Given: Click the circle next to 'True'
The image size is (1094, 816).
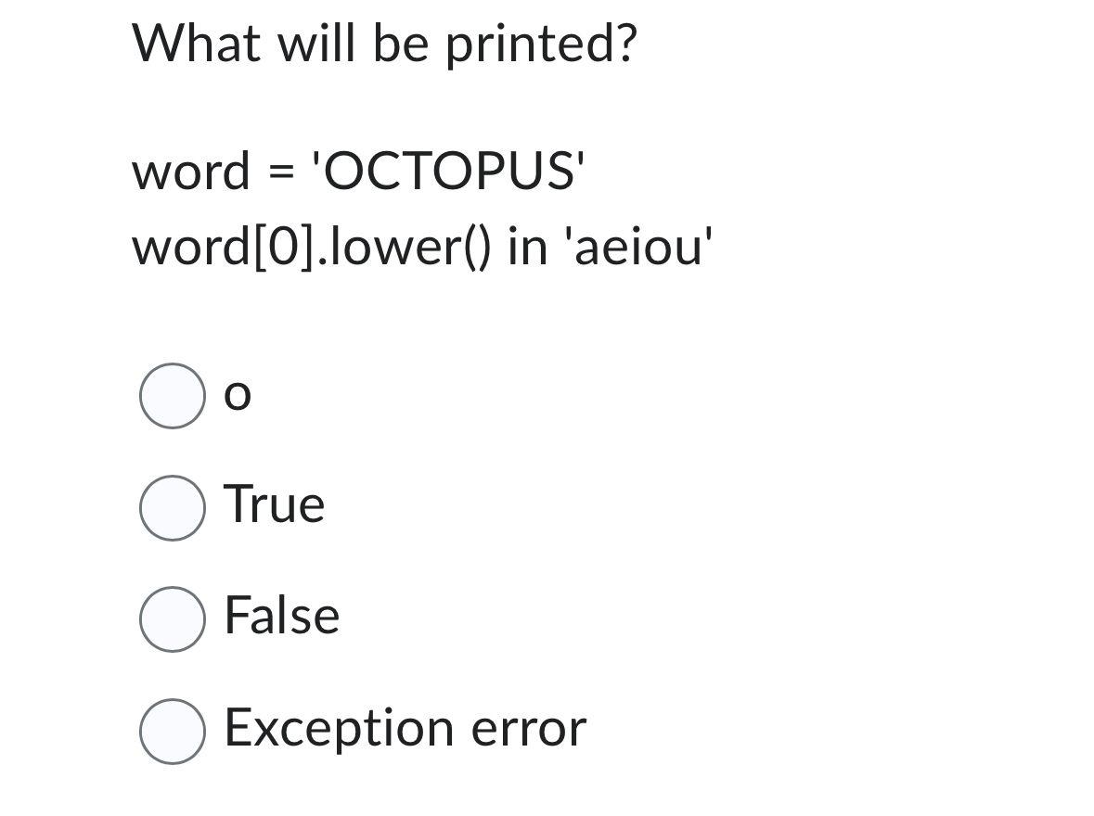Looking at the screenshot, I should (173, 506).
